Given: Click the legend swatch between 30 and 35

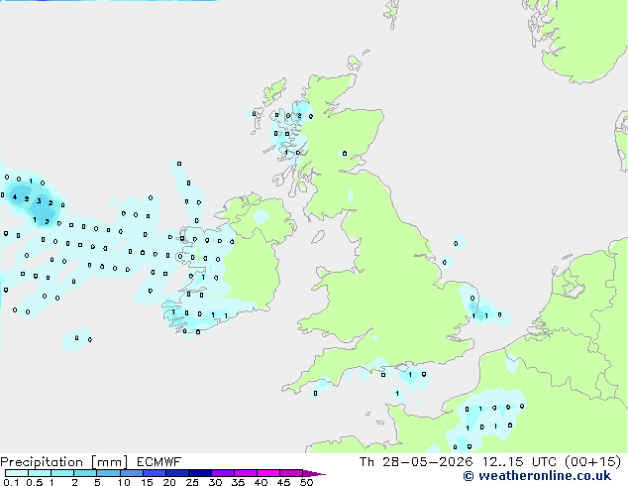Looking at the screenshot, I should [223, 473].
